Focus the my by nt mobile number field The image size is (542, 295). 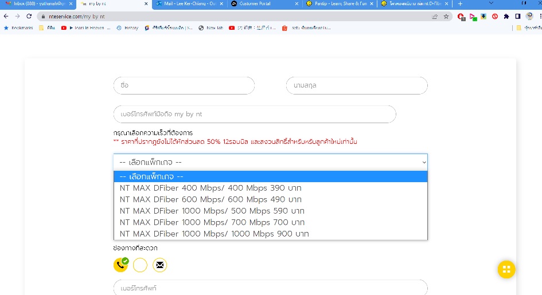click(255, 114)
